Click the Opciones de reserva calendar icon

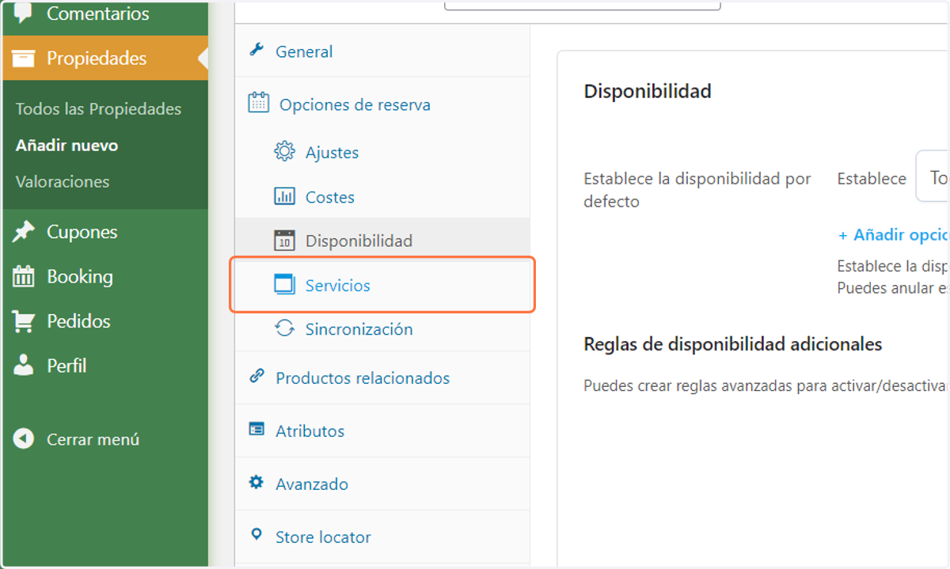258,103
